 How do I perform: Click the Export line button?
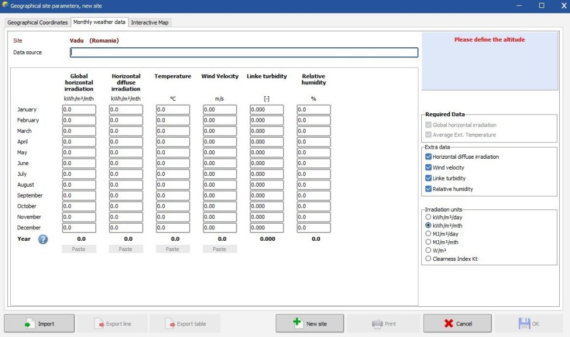click(x=112, y=323)
